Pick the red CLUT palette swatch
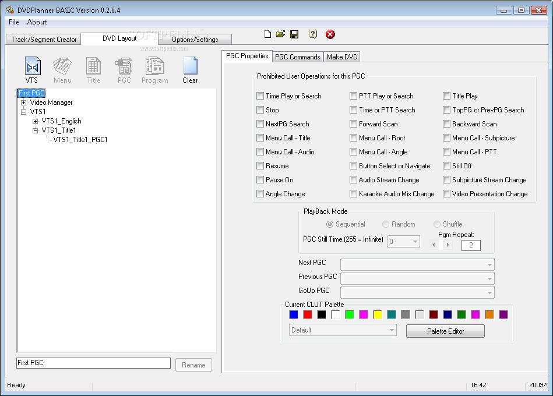Screen dimensions: 553x396 [x=308, y=314]
